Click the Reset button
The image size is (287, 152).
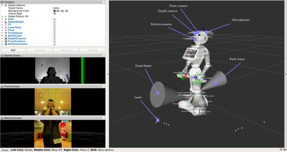(5, 150)
